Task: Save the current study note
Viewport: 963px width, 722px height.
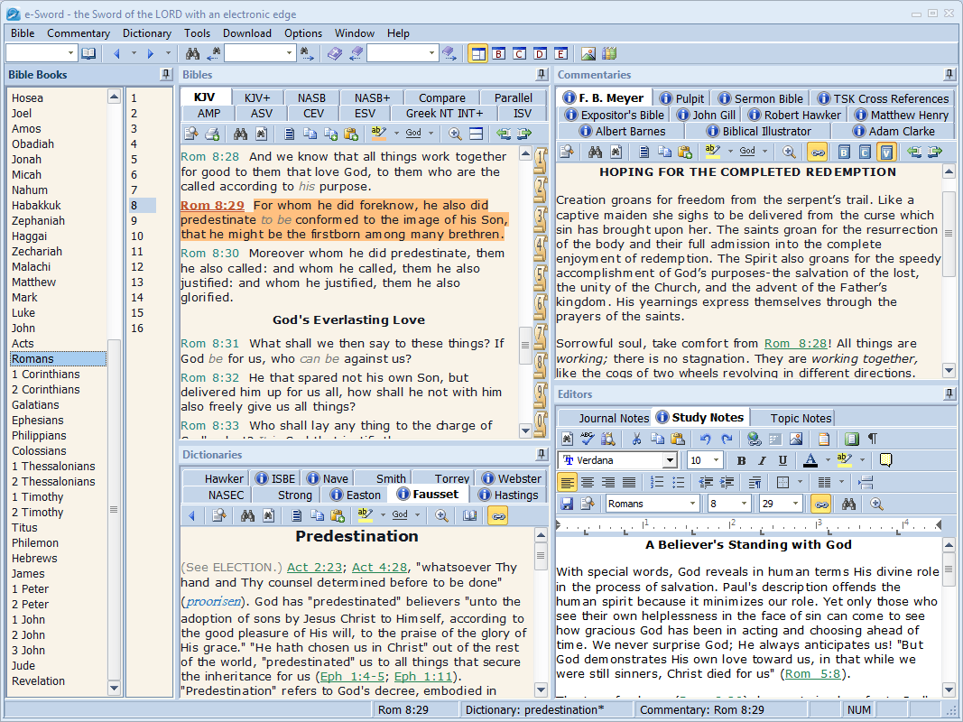Action: pyautogui.click(x=566, y=504)
